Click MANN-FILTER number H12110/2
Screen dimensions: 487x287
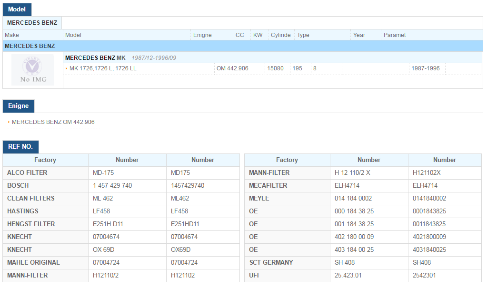(x=106, y=276)
